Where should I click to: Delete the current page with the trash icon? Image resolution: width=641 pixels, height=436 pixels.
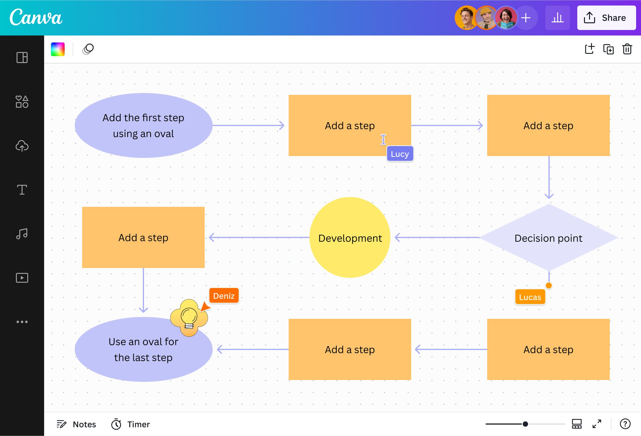(627, 49)
